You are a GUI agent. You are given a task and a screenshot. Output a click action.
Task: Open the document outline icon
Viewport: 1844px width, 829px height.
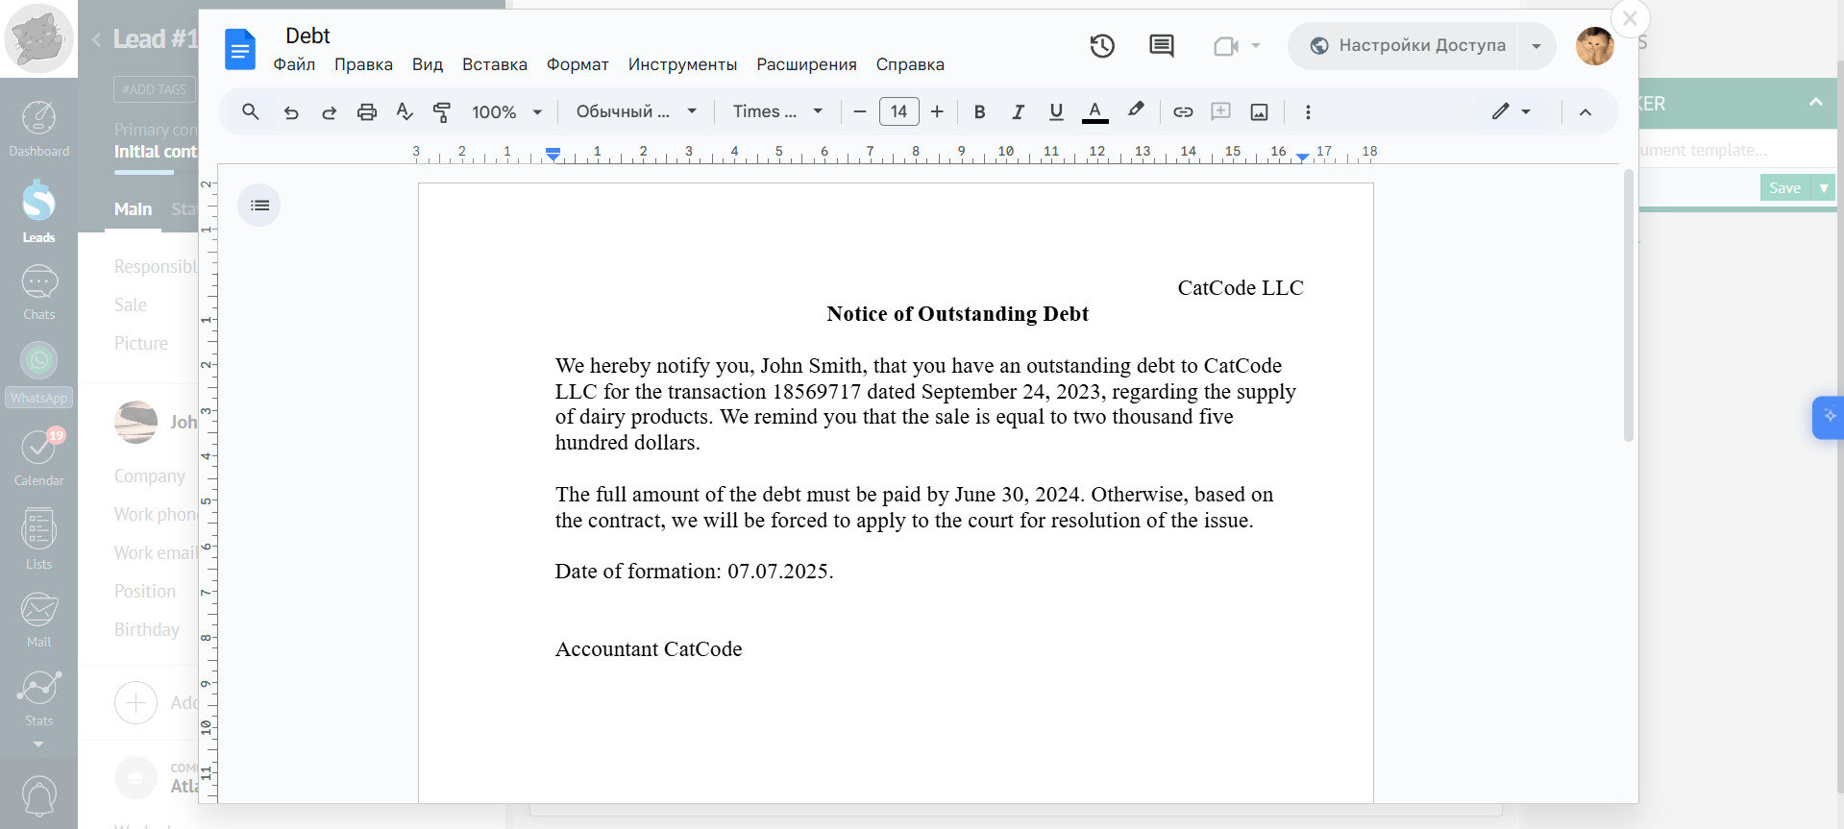coord(259,206)
